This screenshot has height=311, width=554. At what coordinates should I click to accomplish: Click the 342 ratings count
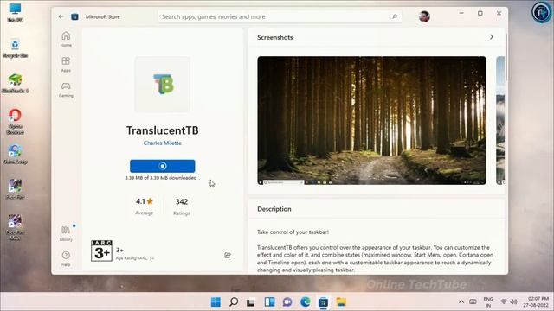pos(182,201)
